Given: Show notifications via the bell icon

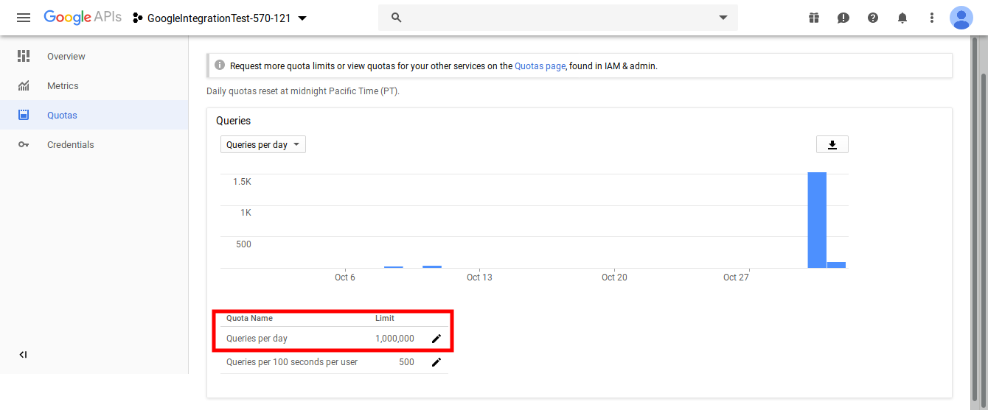Looking at the screenshot, I should 902,18.
